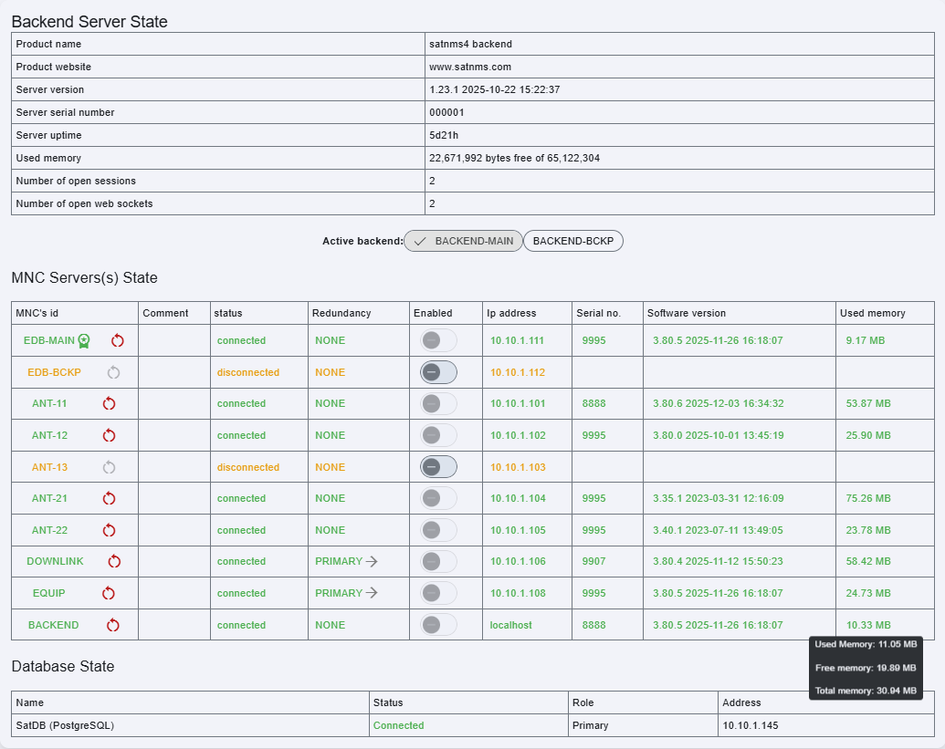Click the Connected status of SatDB database
Viewport: 945px width, 749px height.
398,725
